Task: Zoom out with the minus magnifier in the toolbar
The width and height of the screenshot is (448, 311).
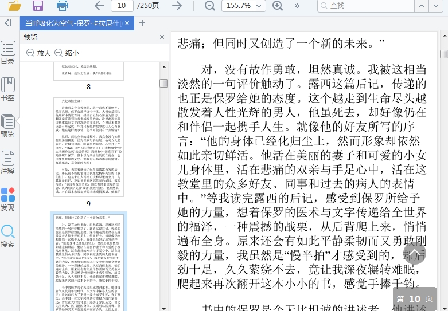Action: pos(210,6)
